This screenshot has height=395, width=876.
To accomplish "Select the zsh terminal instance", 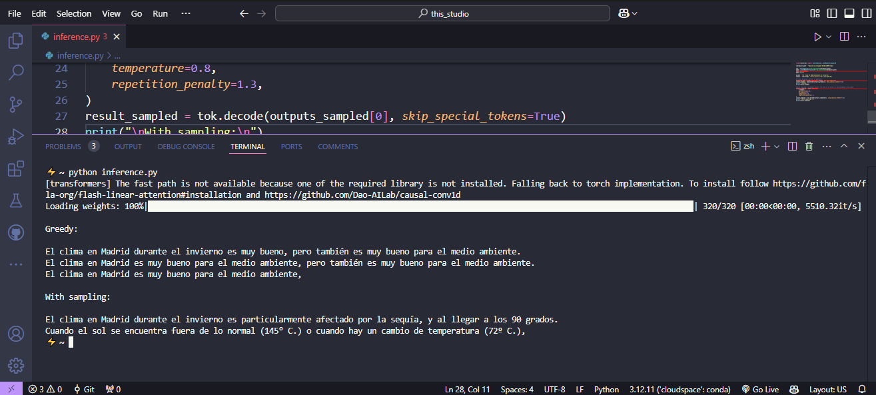I will click(742, 146).
